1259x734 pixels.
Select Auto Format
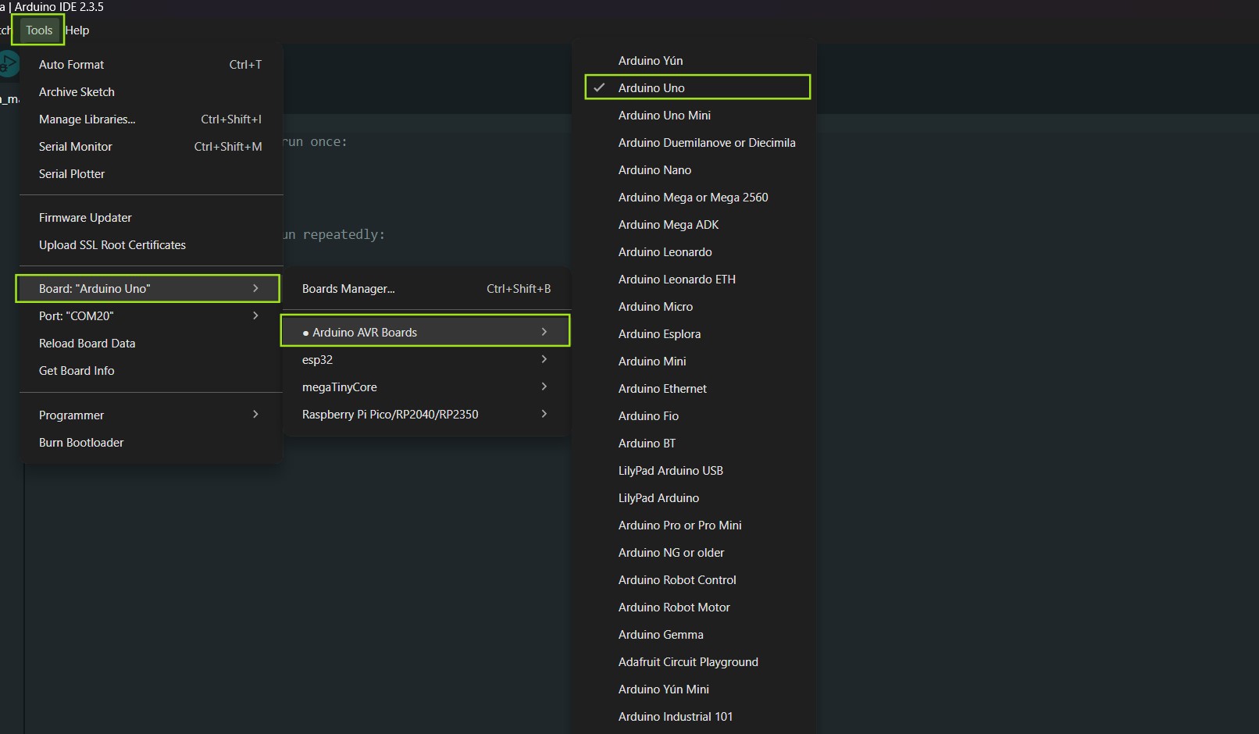(150, 65)
